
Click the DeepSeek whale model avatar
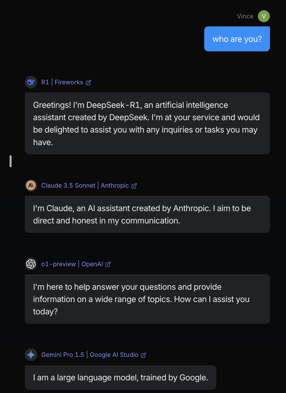31,82
